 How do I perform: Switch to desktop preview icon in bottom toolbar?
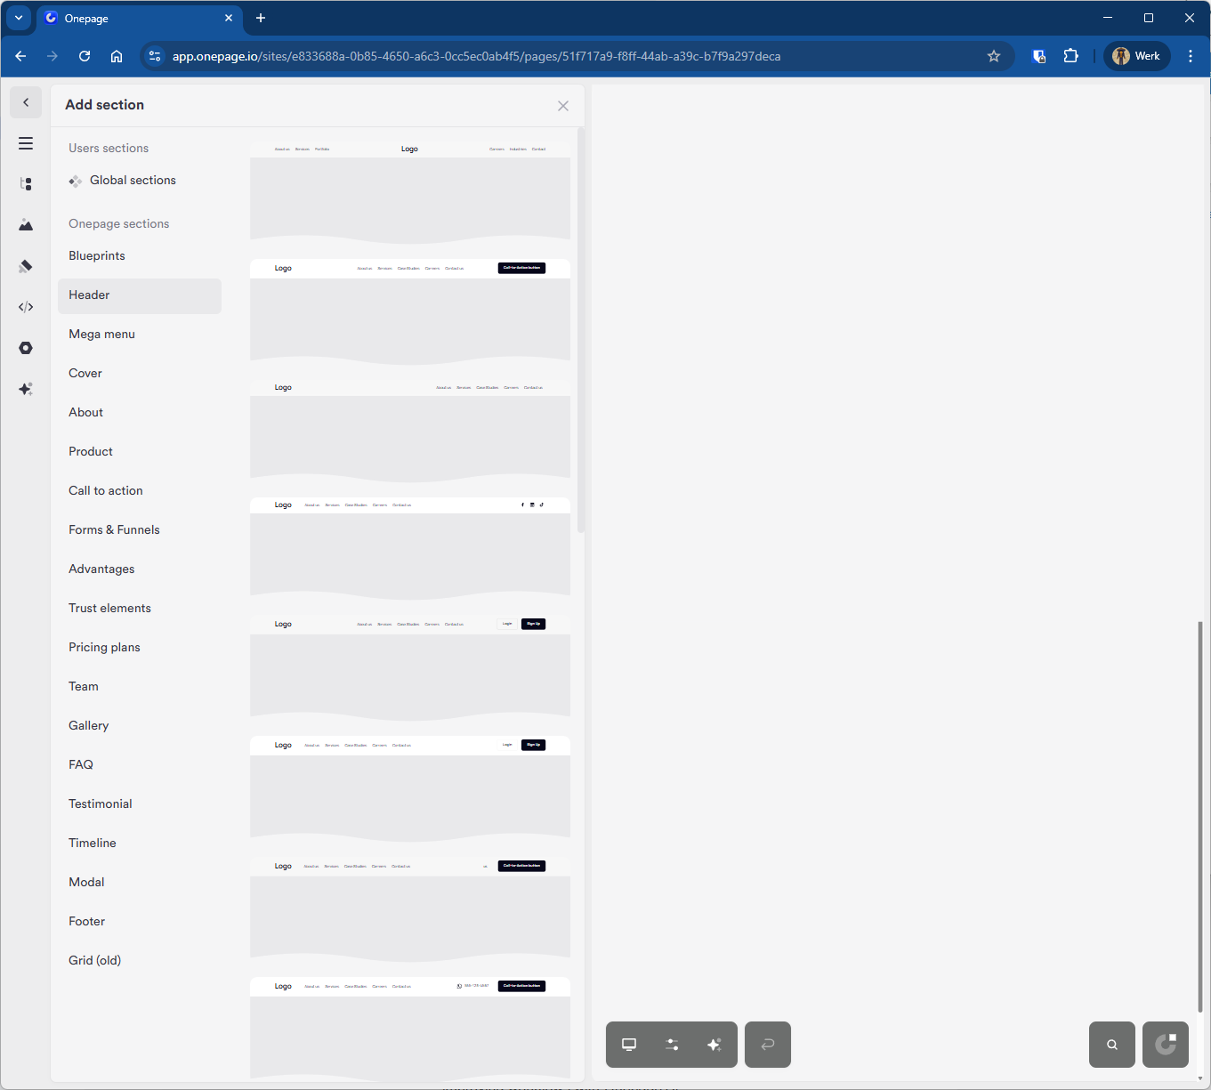(x=629, y=1045)
